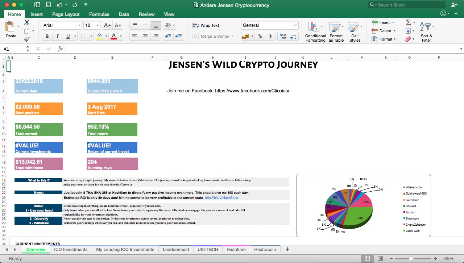Switch to the ICO Investments sheet

pyautogui.click(x=71, y=249)
